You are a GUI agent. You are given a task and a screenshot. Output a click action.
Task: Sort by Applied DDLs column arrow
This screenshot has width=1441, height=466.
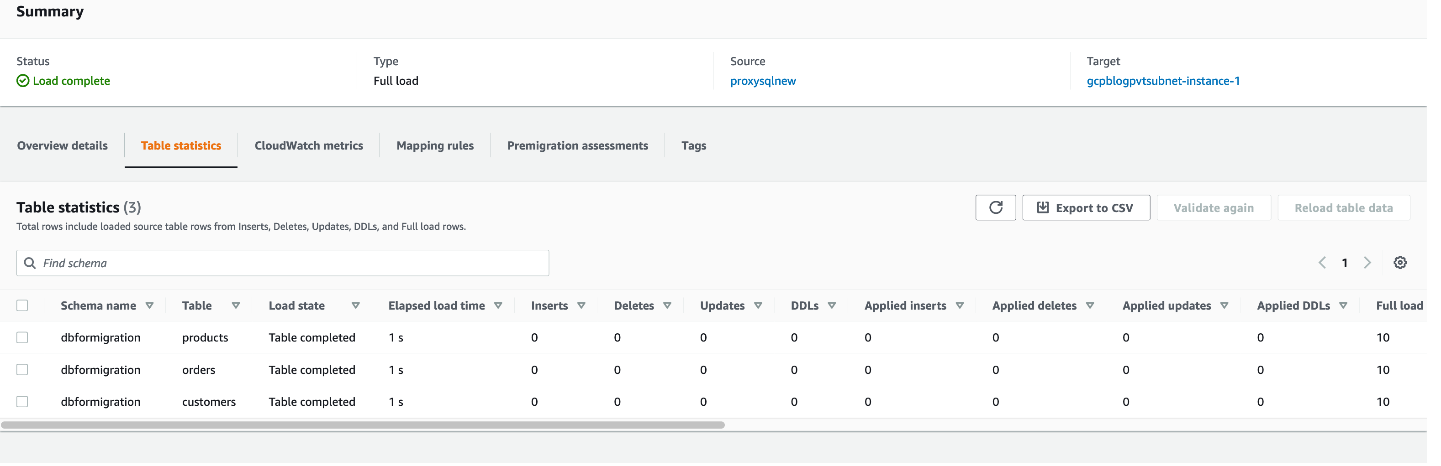pyautogui.click(x=1356, y=308)
